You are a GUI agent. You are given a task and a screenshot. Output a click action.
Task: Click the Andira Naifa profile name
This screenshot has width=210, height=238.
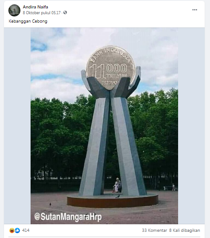pos(35,7)
